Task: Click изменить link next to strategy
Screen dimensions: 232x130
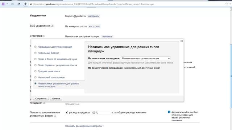Action: 107,36
